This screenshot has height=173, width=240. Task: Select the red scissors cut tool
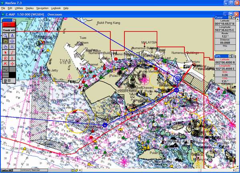pyautogui.click(x=12, y=58)
